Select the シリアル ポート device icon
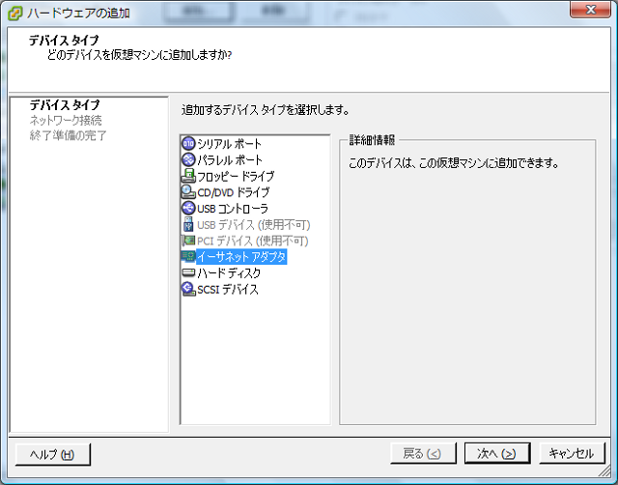Viewport: 618px width, 485px height. coord(188,144)
